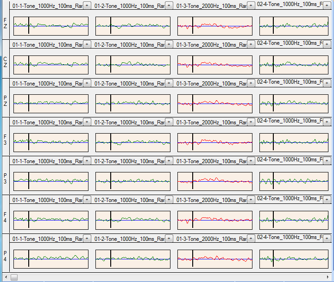Image resolution: width=334 pixels, height=282 pixels.
Task: Expand the P4 row 01-3-Tone_2000Hz plus button
Action: tap(251, 239)
